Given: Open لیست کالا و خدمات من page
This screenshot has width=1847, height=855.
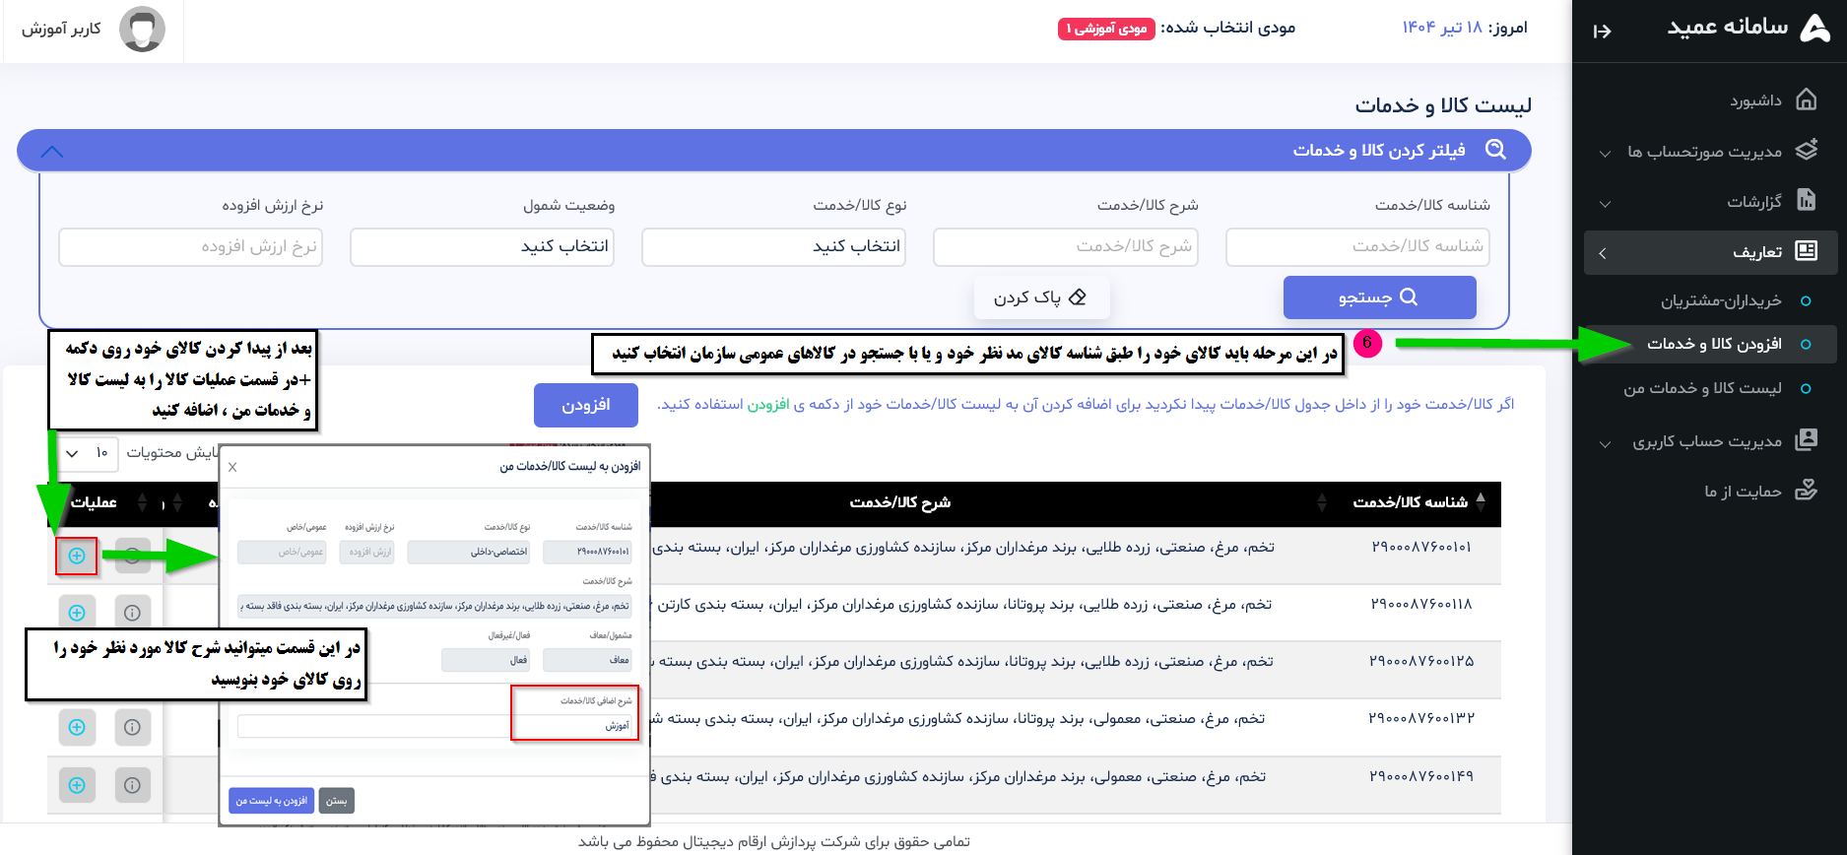Looking at the screenshot, I should [1702, 388].
